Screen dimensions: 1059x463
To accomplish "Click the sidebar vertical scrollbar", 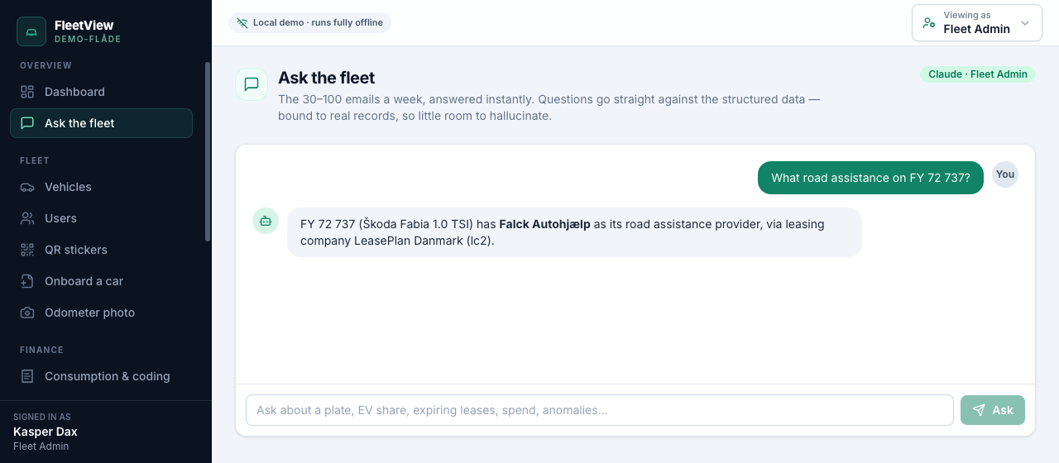I will pos(208,151).
